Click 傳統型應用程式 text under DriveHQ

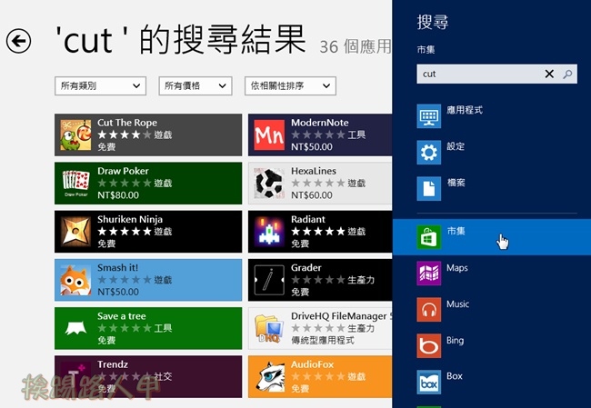(x=322, y=341)
